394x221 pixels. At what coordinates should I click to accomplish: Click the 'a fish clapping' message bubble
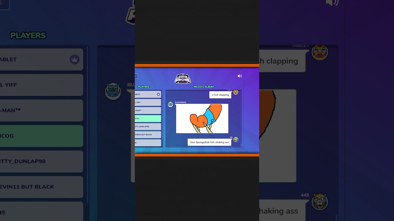[220, 95]
